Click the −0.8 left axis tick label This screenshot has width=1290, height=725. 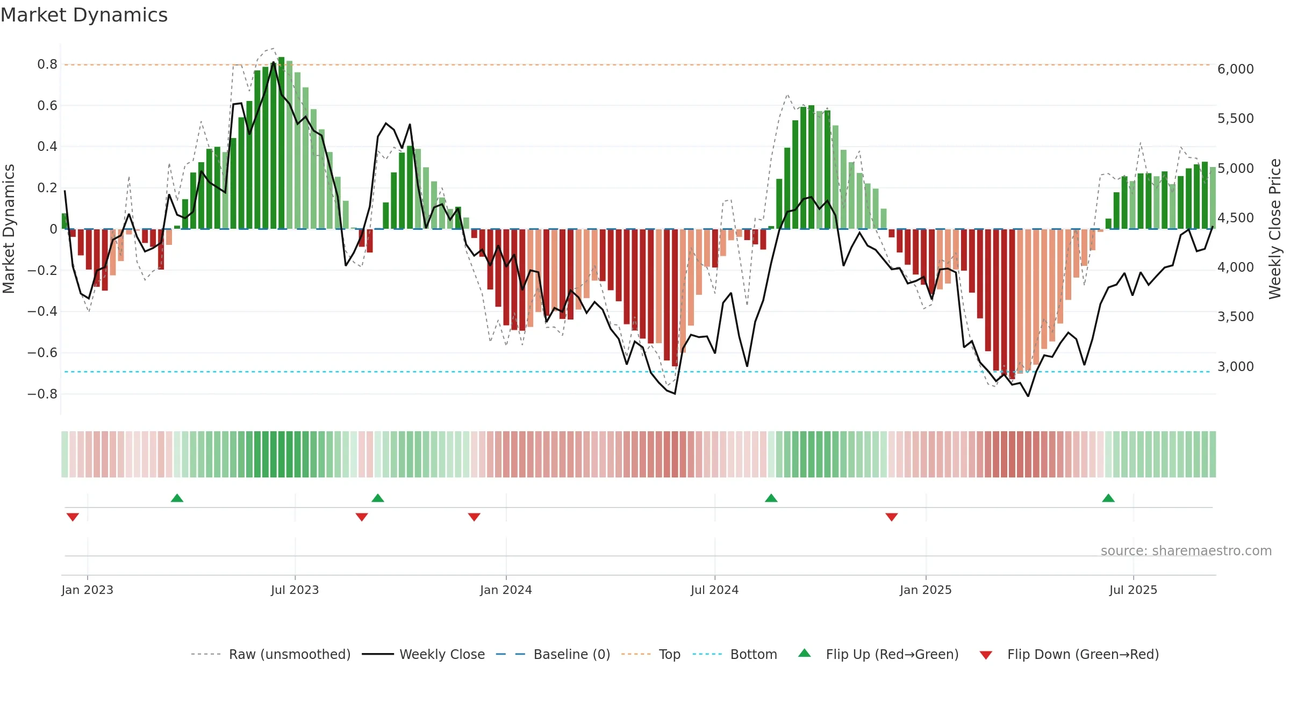pyautogui.click(x=42, y=394)
